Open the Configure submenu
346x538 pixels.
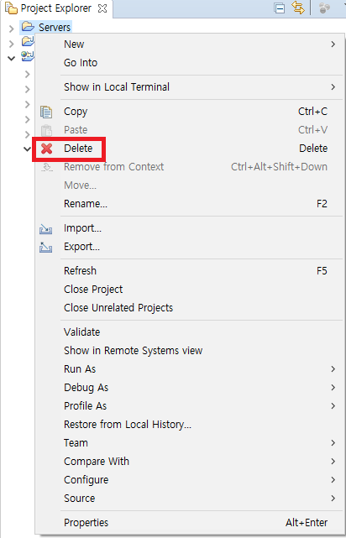coord(190,480)
